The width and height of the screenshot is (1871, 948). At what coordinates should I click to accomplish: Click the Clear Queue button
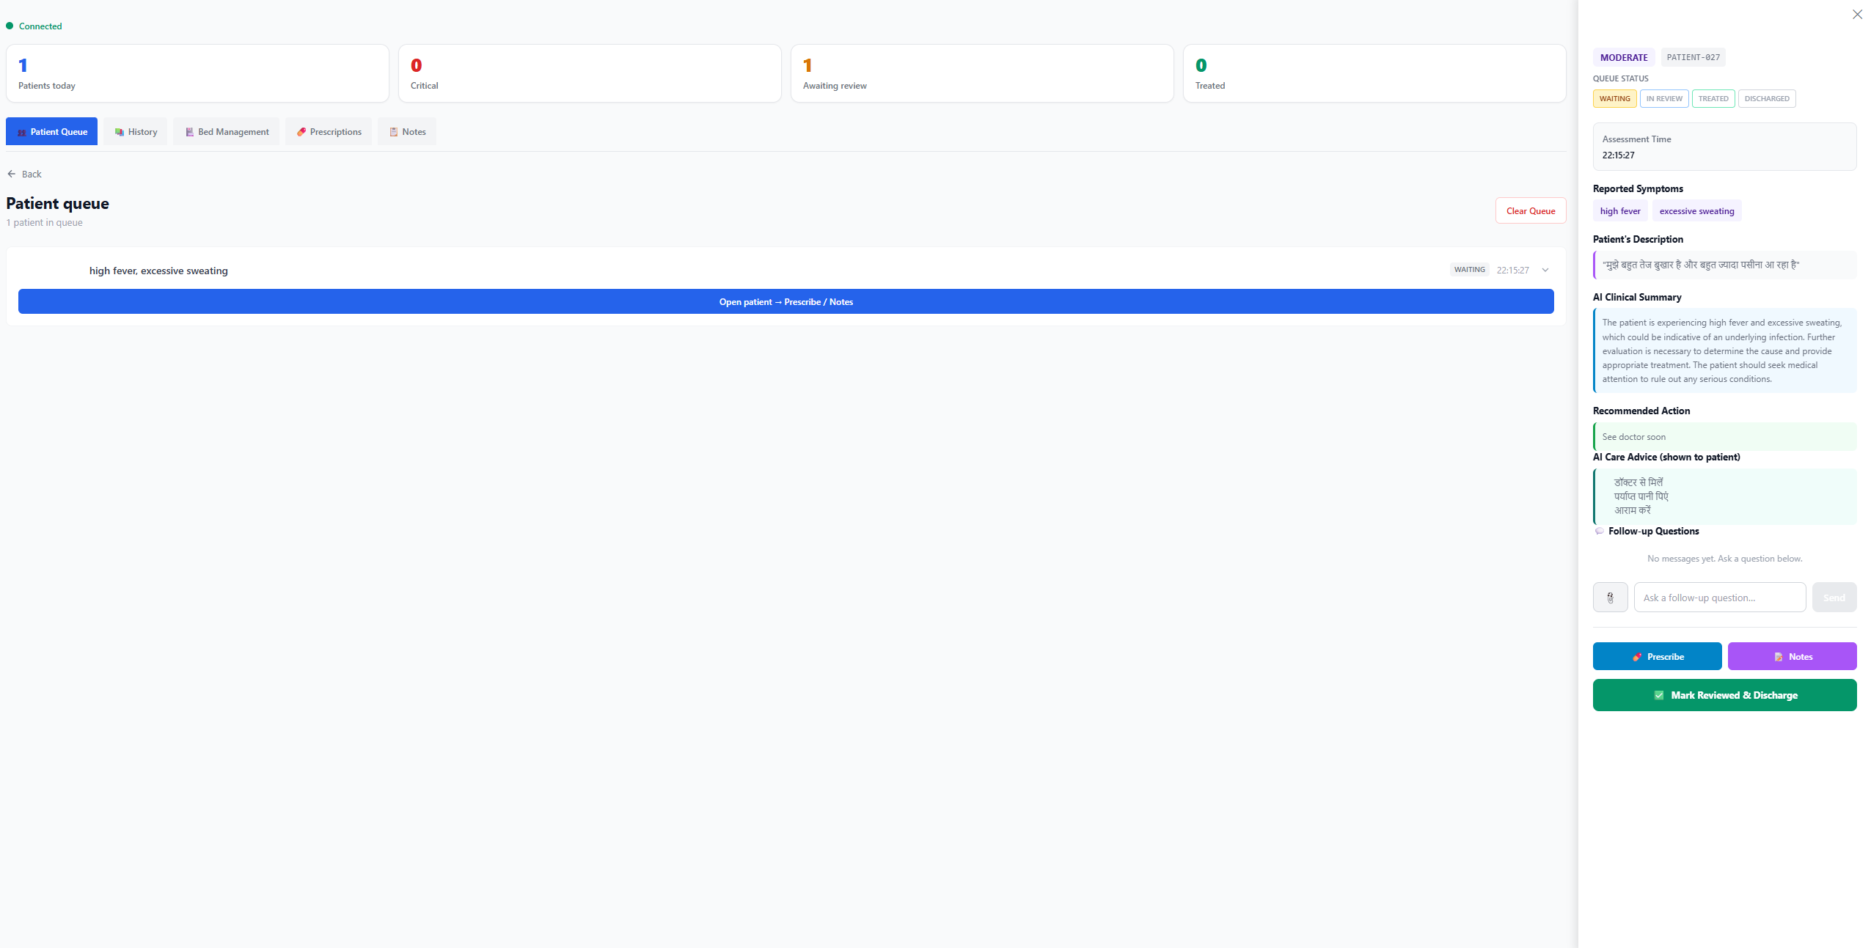coord(1531,210)
